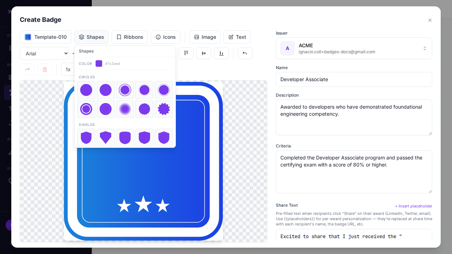Insert the first shield shape
The height and width of the screenshot is (254, 452).
[86, 138]
